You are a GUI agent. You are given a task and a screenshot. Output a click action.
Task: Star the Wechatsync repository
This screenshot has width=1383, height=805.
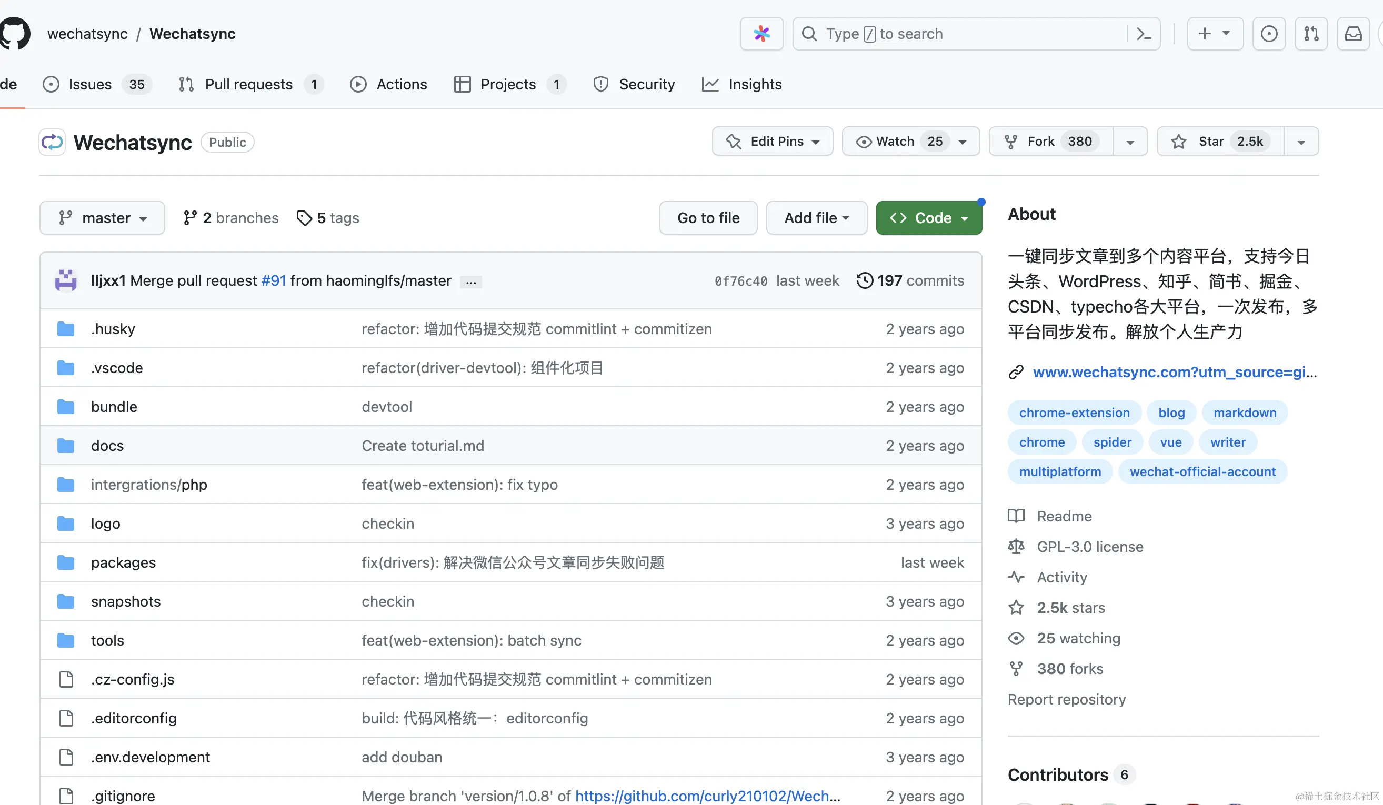[1220, 142]
